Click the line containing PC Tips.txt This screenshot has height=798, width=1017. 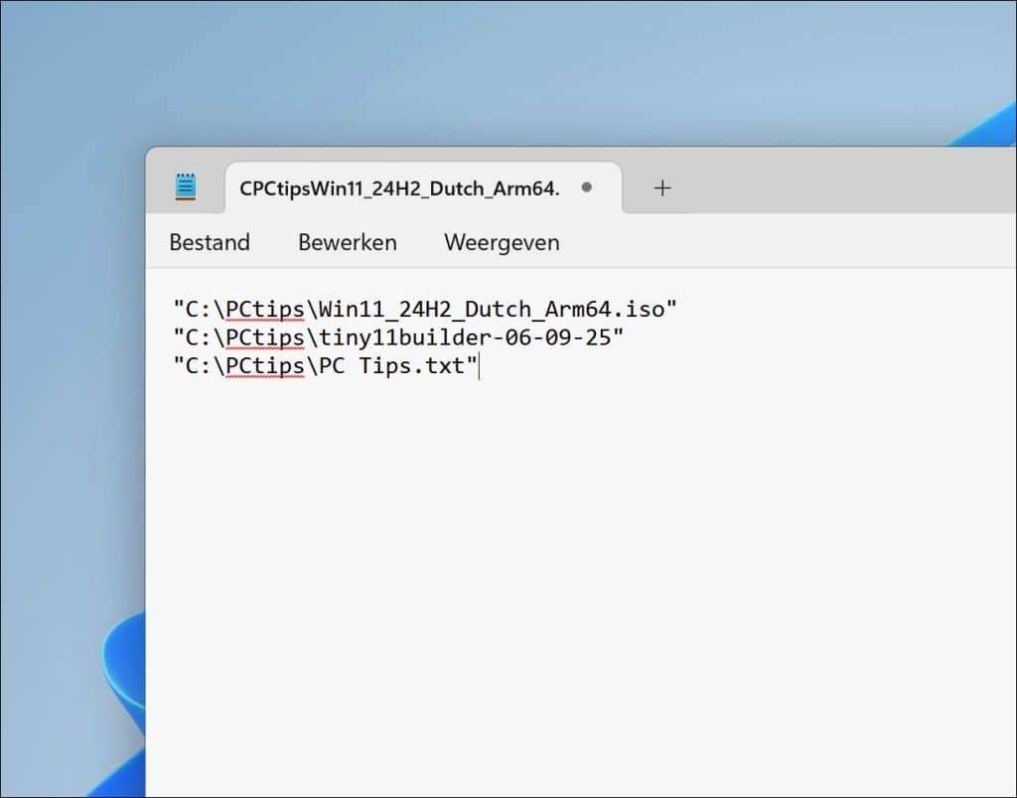[x=325, y=366]
